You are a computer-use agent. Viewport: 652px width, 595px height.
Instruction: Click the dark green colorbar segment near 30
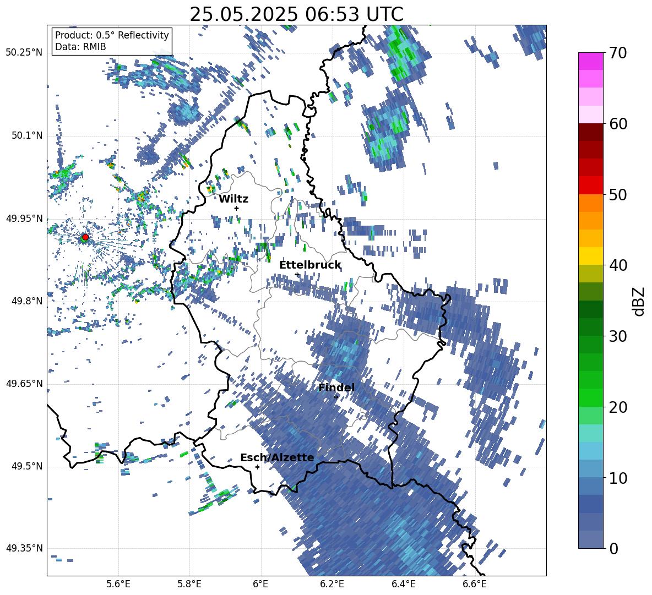click(x=590, y=326)
